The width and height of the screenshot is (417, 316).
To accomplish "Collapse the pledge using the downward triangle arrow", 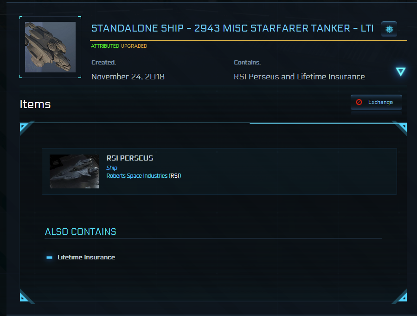I will 401,71.
